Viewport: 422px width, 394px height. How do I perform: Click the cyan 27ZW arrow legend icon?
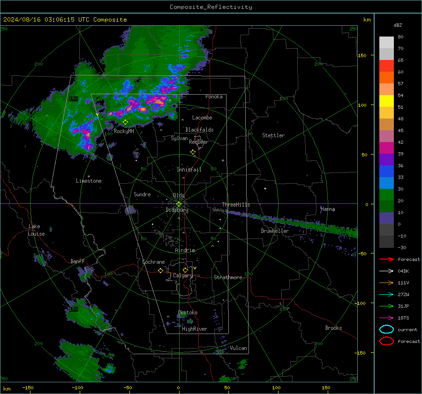(x=386, y=295)
